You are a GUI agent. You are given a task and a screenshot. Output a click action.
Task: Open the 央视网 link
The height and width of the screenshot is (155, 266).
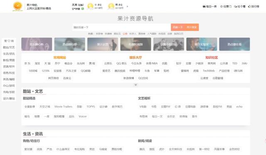[x=190, y=149]
